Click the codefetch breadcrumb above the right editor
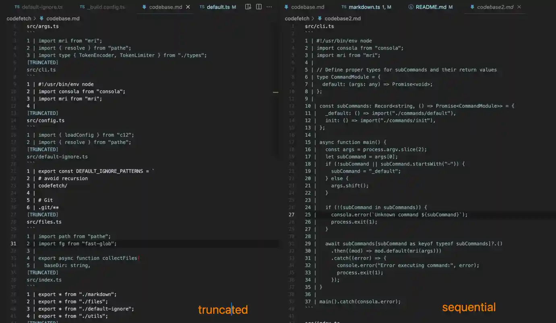This screenshot has height=323, width=556. coord(297,19)
